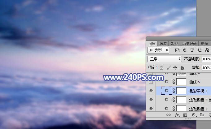Image resolution: width=211 pixels, height=129 pixels.
Task: Click mask link icon of 色彩平衡 1
Action: coord(174,91)
